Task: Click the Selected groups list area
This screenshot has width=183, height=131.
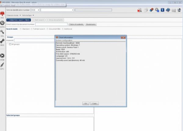Action: pyautogui.click(x=50, y=124)
